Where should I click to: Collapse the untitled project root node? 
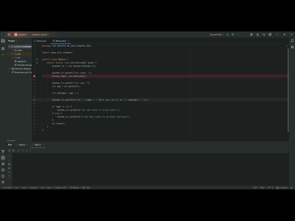coord(9,47)
